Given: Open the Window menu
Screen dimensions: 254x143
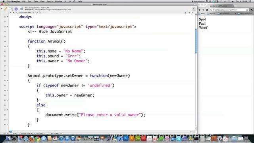Looking at the screenshot, I should coord(58,1).
